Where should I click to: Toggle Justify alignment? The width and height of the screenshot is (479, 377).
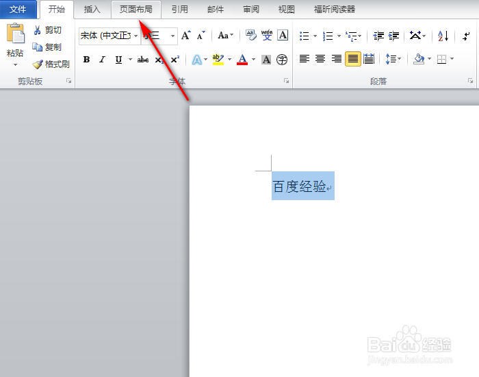pos(353,59)
